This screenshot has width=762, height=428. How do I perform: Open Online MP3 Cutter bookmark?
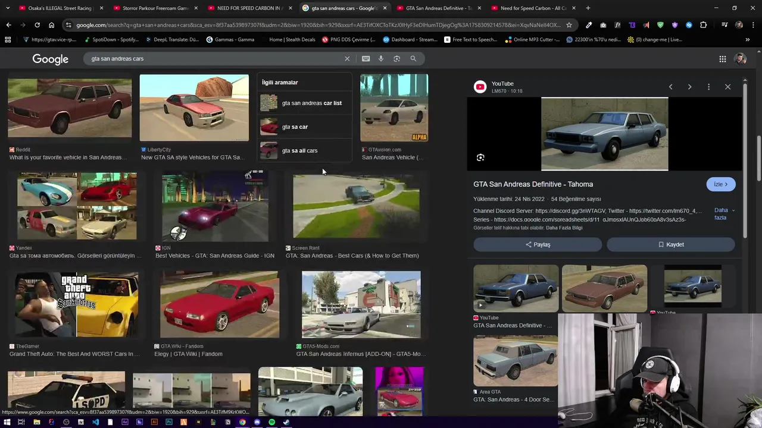(x=532, y=40)
